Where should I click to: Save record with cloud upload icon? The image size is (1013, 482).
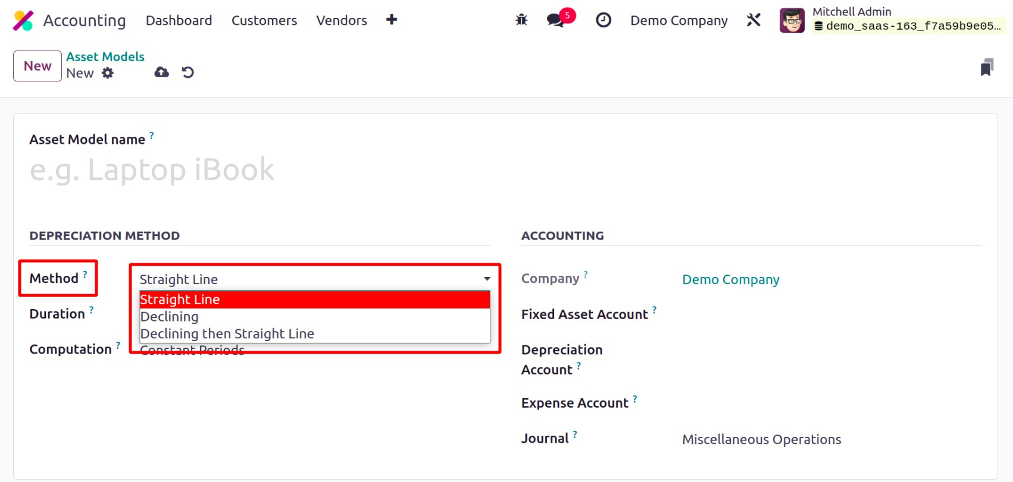161,73
